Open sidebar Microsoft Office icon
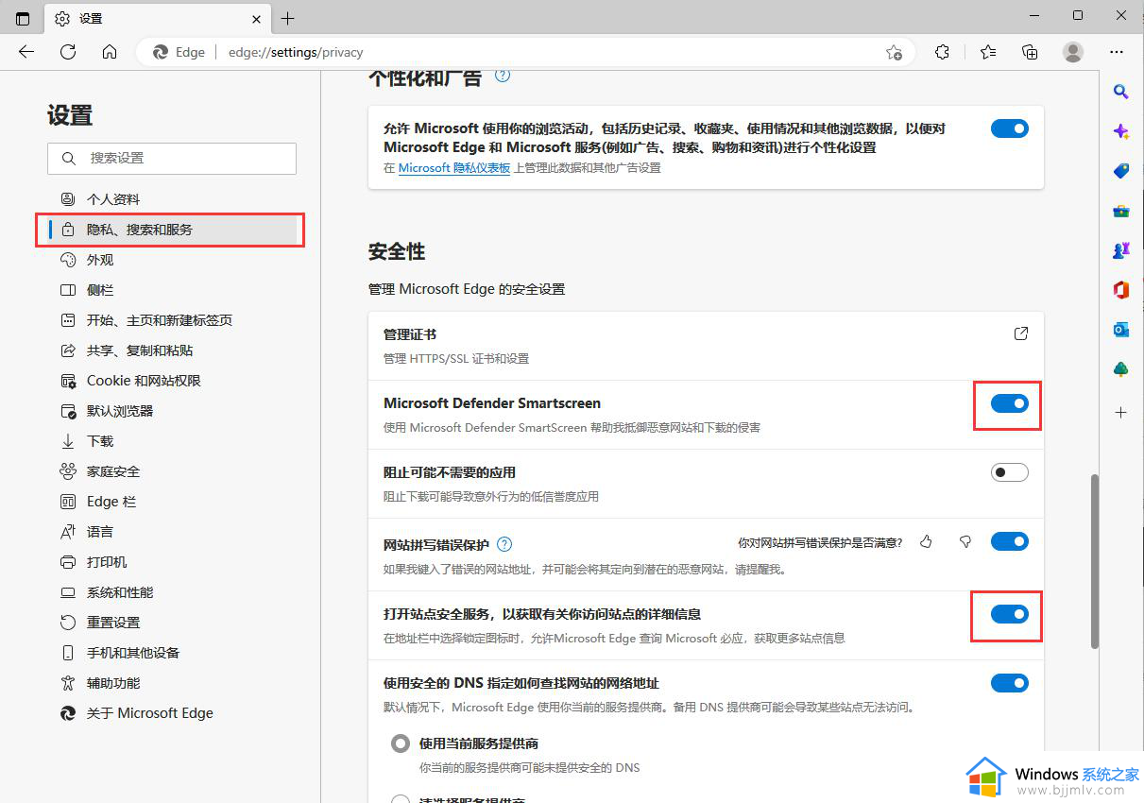This screenshot has width=1144, height=803. [x=1120, y=290]
